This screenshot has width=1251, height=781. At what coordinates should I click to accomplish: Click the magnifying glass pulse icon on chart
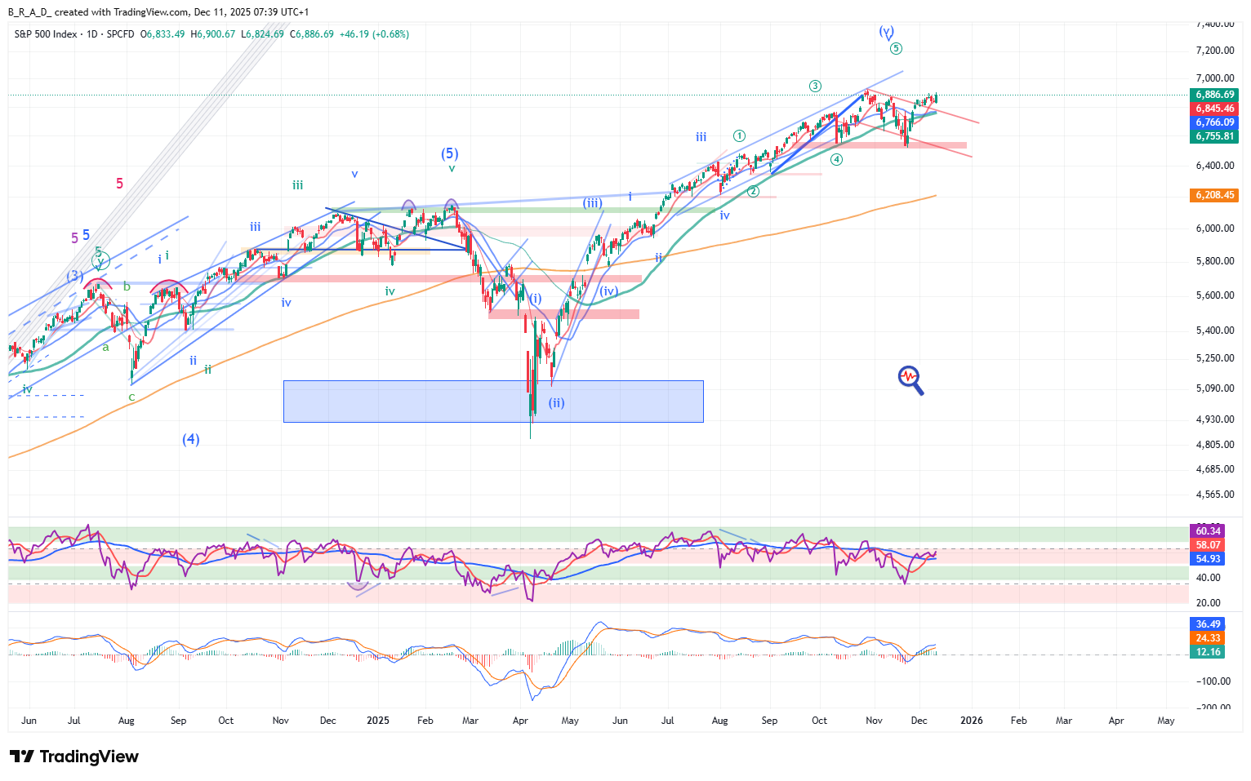[910, 379]
